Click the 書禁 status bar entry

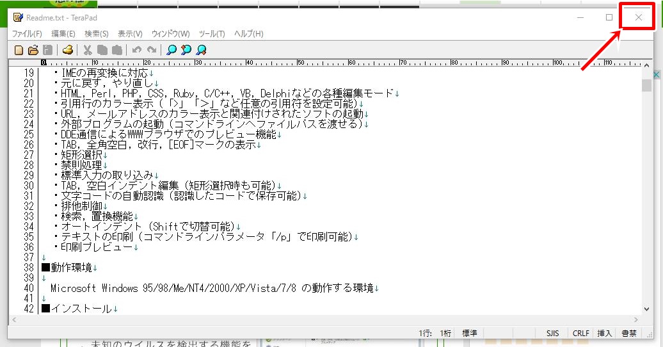[x=628, y=334]
